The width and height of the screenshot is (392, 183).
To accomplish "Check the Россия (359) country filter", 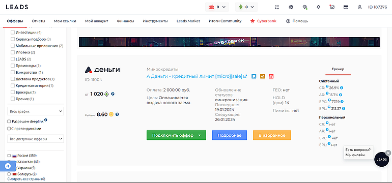I will coord(9,156).
